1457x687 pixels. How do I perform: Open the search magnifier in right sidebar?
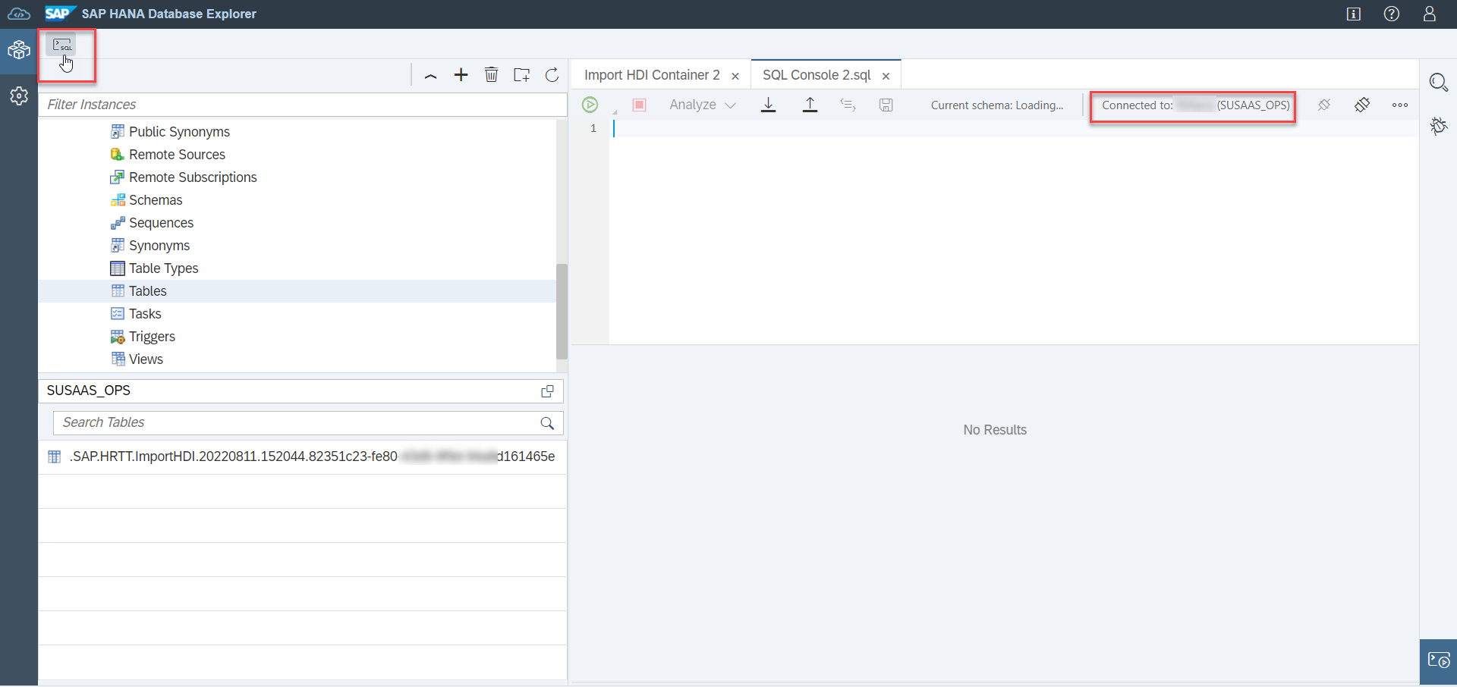tap(1439, 82)
